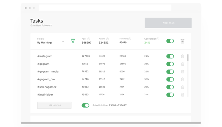Click the Gain New Followers subtitle
222x127 pixels.
point(41,25)
